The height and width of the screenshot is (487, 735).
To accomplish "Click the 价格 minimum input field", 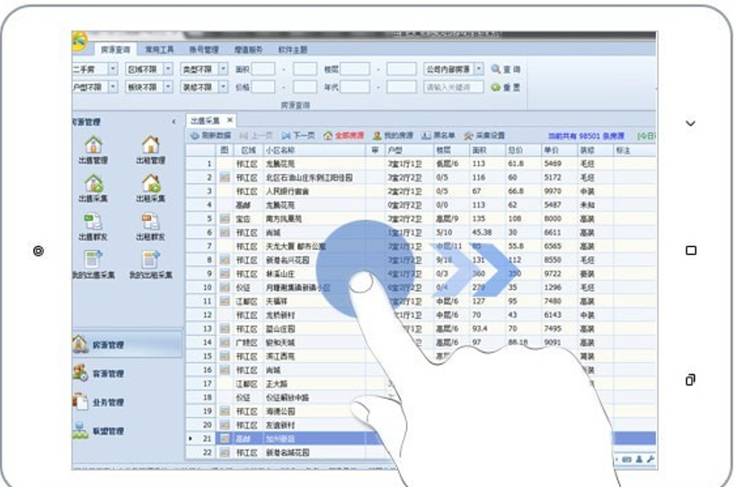I will click(x=263, y=87).
